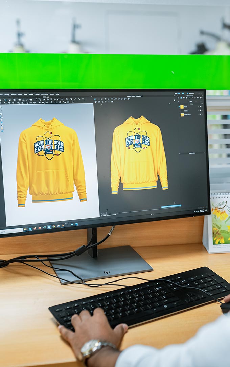
Task: Click the rendered hoodie in the Render window
Action: [139, 154]
